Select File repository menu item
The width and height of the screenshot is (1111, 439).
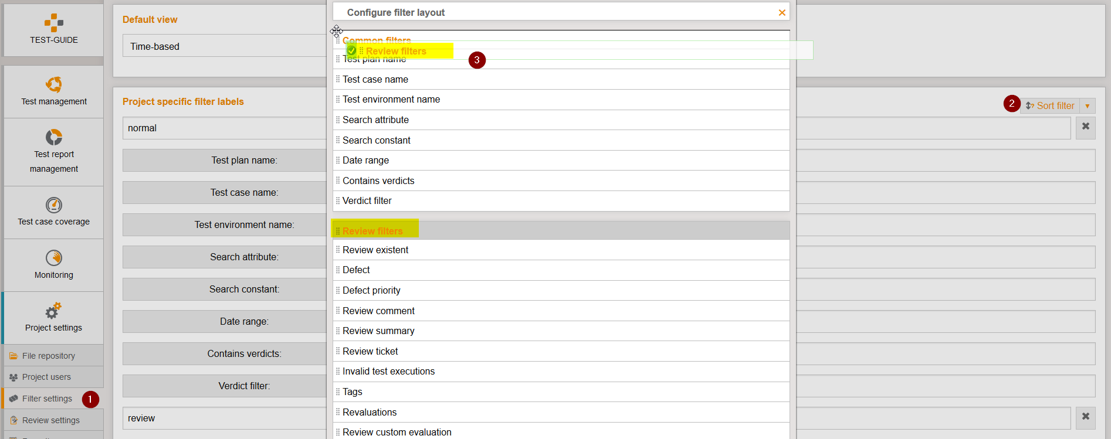click(x=49, y=356)
